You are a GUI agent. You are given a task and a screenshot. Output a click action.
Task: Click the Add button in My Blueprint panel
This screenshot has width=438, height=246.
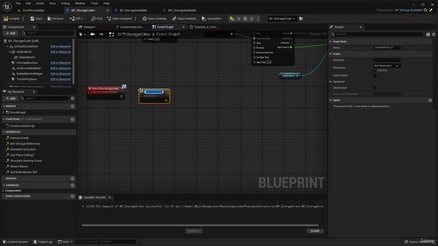coord(11,98)
